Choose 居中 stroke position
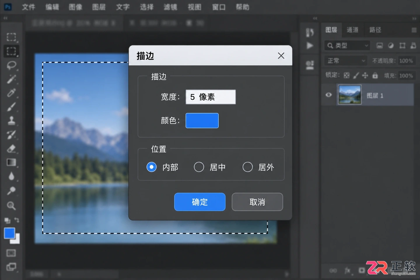This screenshot has width=420, height=280. click(x=210, y=167)
